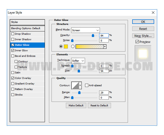Select the gradient glow radio button

(73, 47)
